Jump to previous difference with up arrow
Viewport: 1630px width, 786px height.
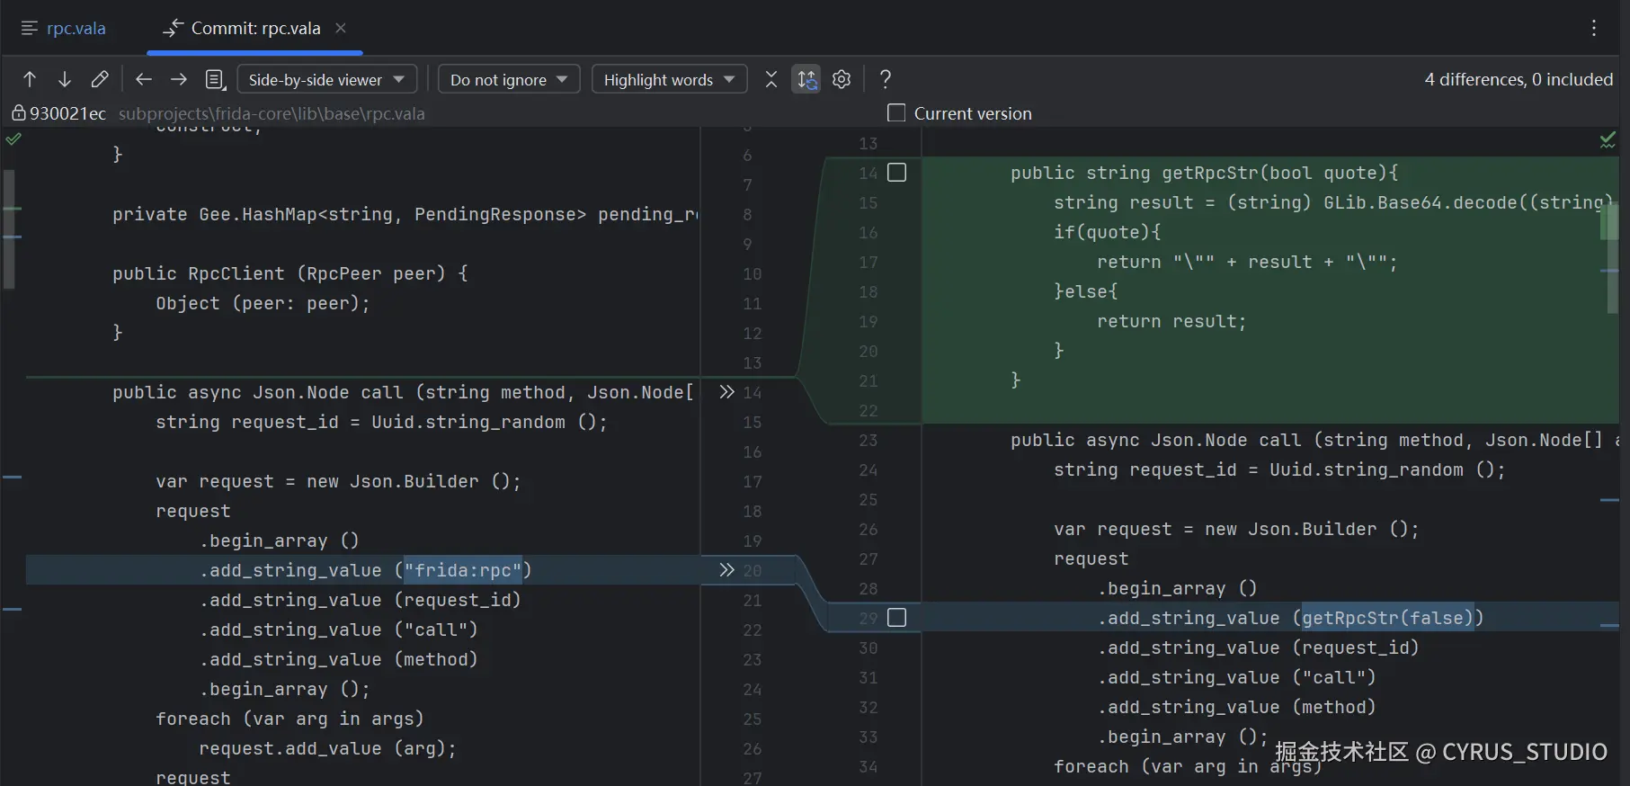(30, 79)
